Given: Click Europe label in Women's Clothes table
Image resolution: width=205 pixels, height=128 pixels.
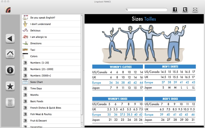Looking at the screenshot, I should coord(97,83).
